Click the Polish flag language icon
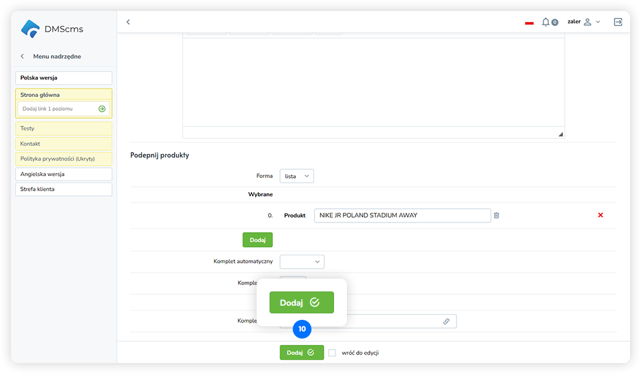The height and width of the screenshot is (374, 641). tap(529, 23)
